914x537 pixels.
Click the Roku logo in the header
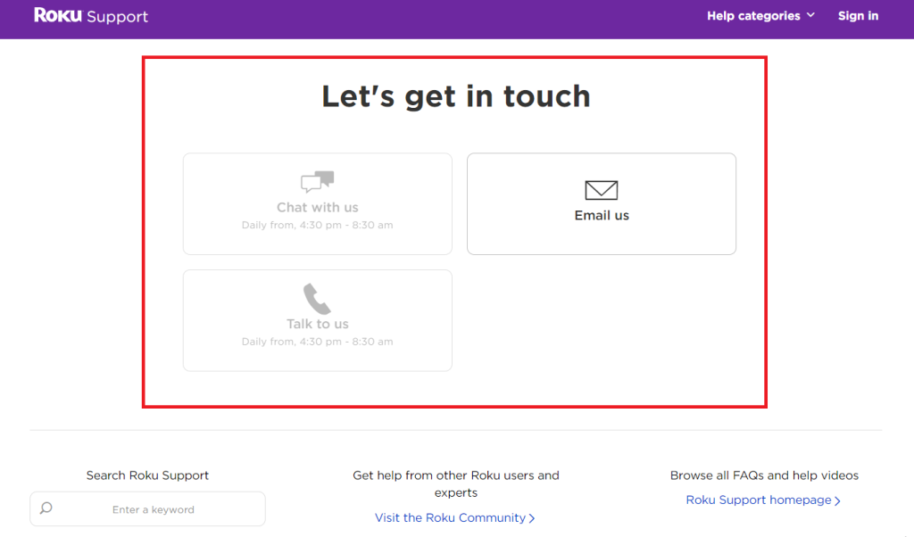(58, 16)
